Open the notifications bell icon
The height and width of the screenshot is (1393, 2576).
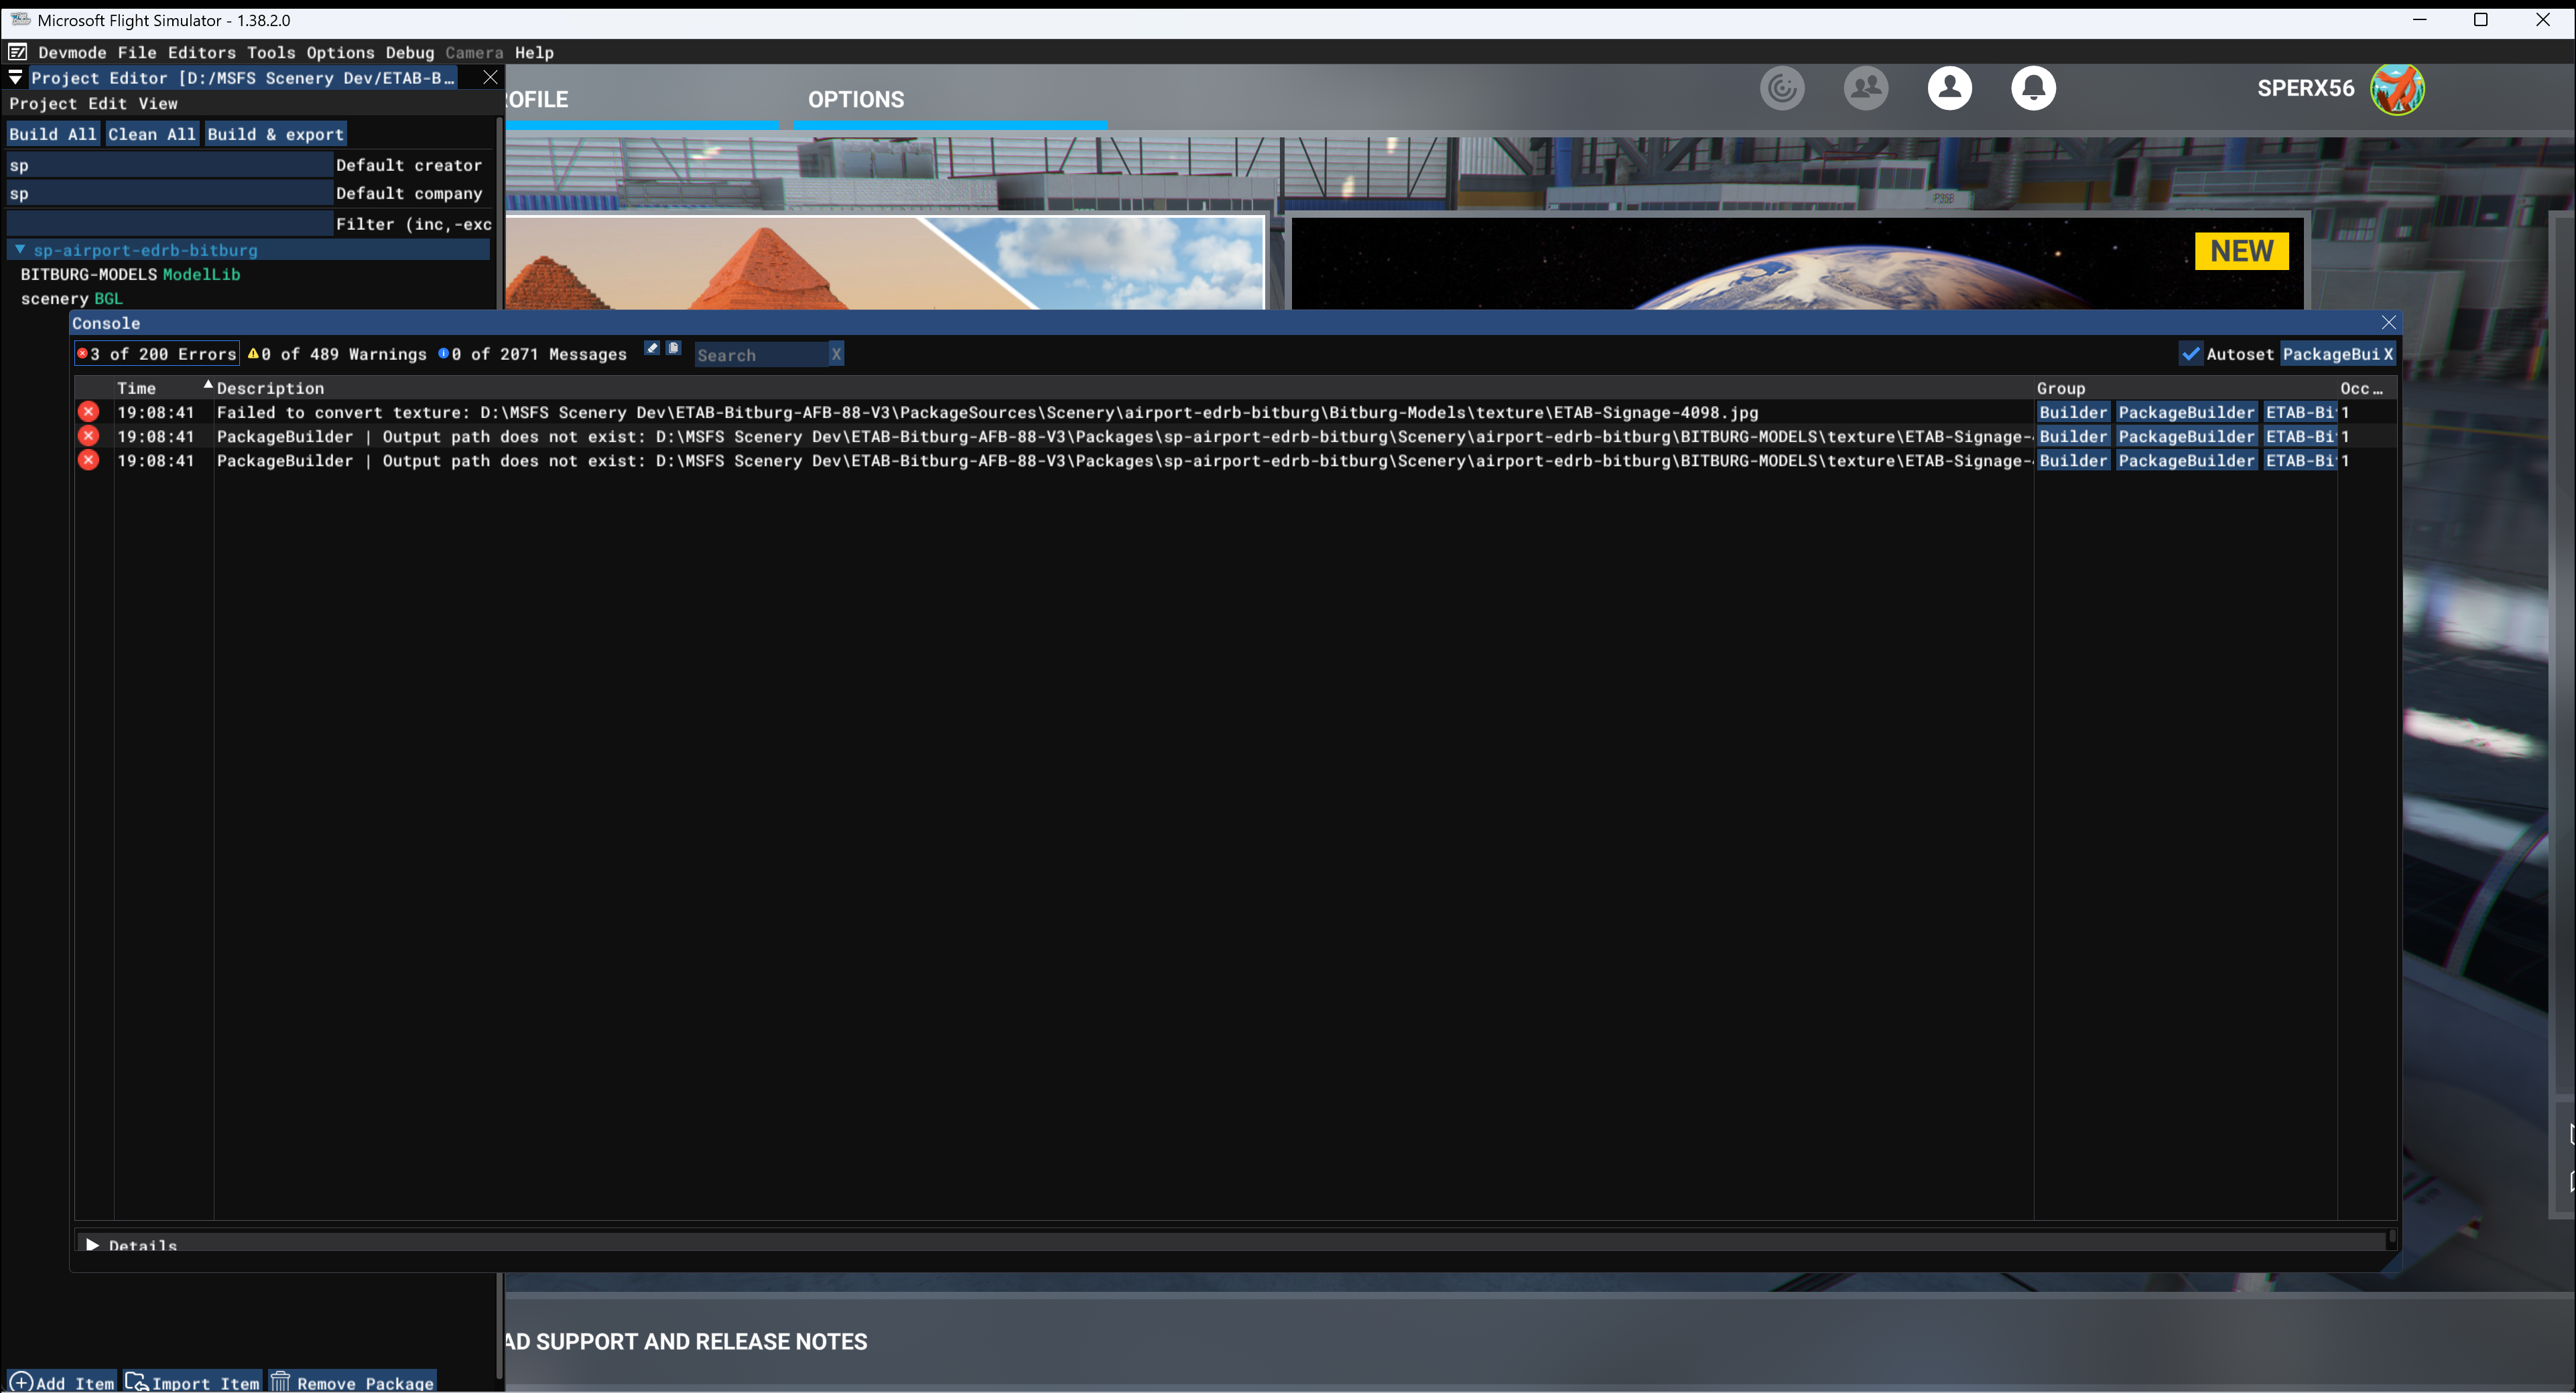click(2033, 88)
